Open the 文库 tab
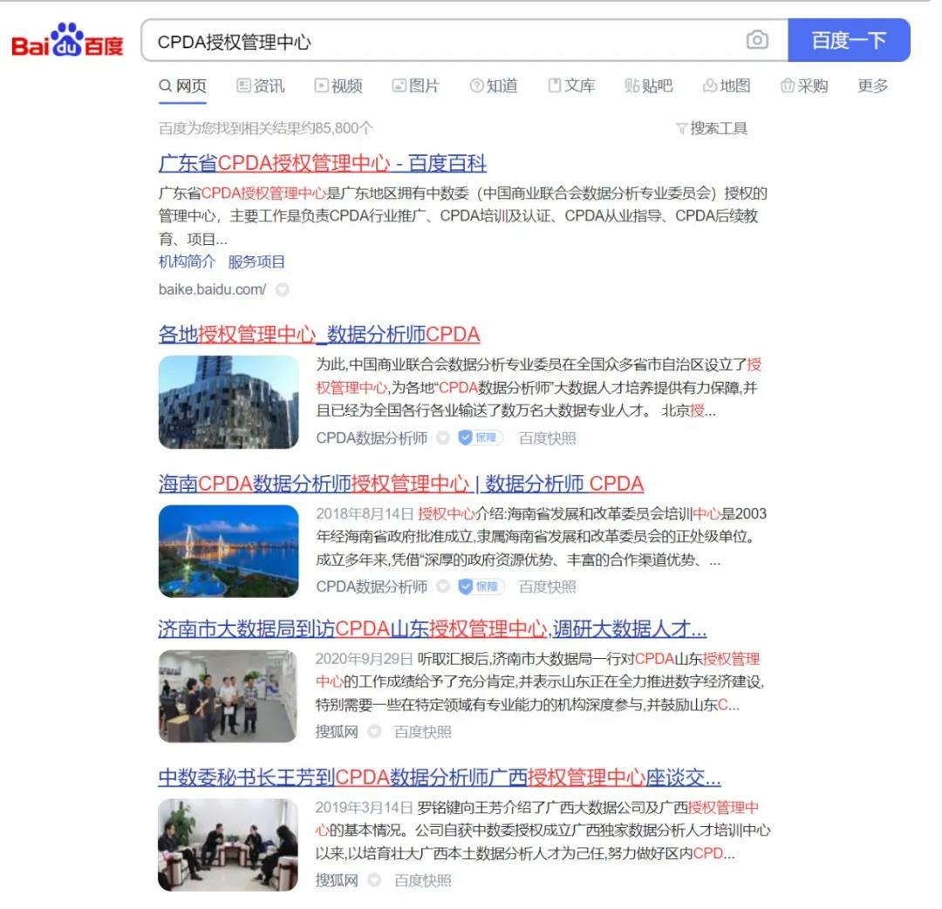942x909 pixels. 571,86
